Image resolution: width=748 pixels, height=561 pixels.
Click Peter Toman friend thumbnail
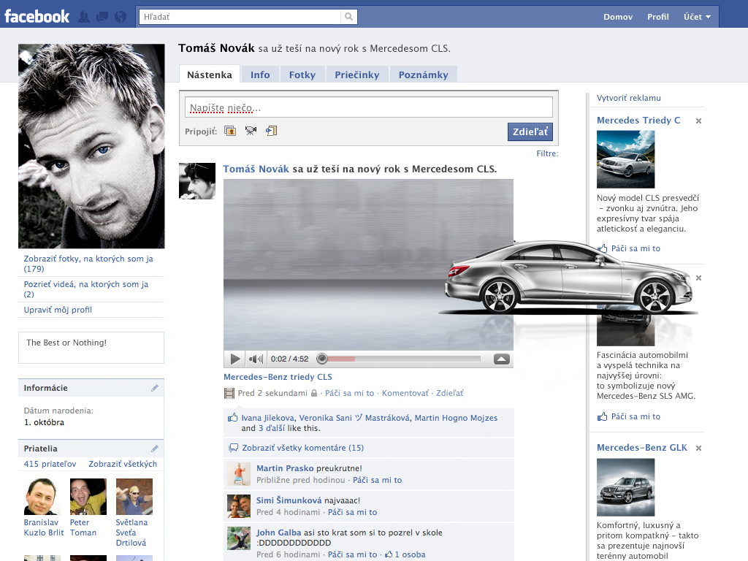(x=88, y=497)
